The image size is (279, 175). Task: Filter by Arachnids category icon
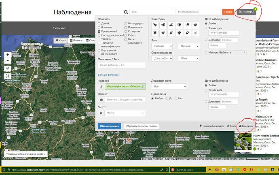[x=155, y=33]
